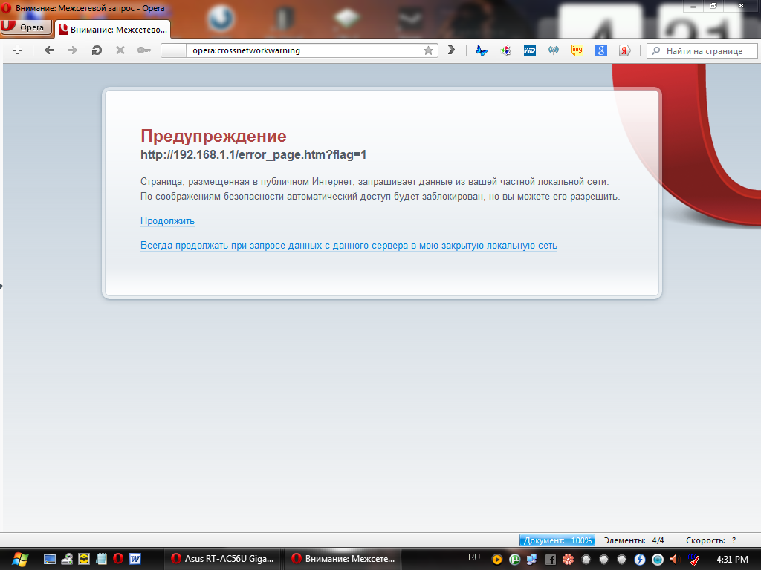Open the blue lightning bolt tray icon
The height and width of the screenshot is (570, 761).
(x=640, y=560)
